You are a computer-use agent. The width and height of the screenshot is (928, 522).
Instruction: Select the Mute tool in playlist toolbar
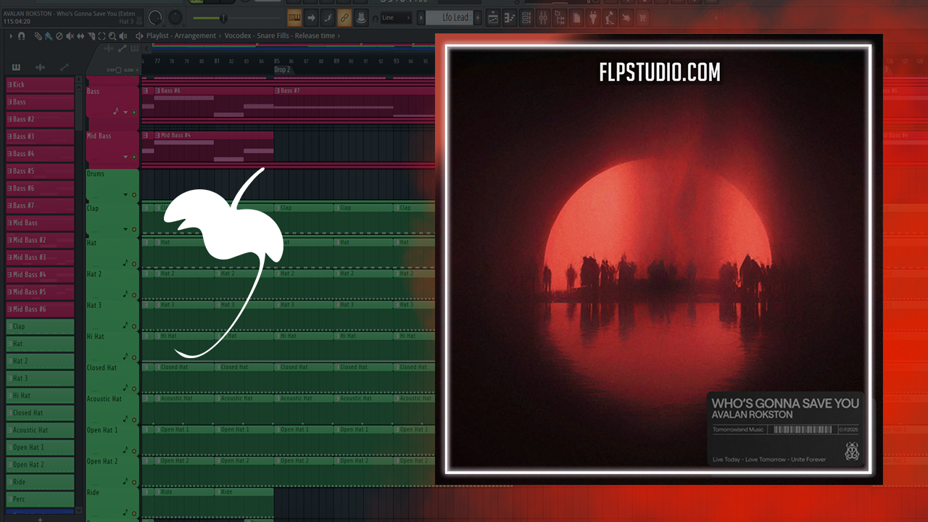point(70,36)
